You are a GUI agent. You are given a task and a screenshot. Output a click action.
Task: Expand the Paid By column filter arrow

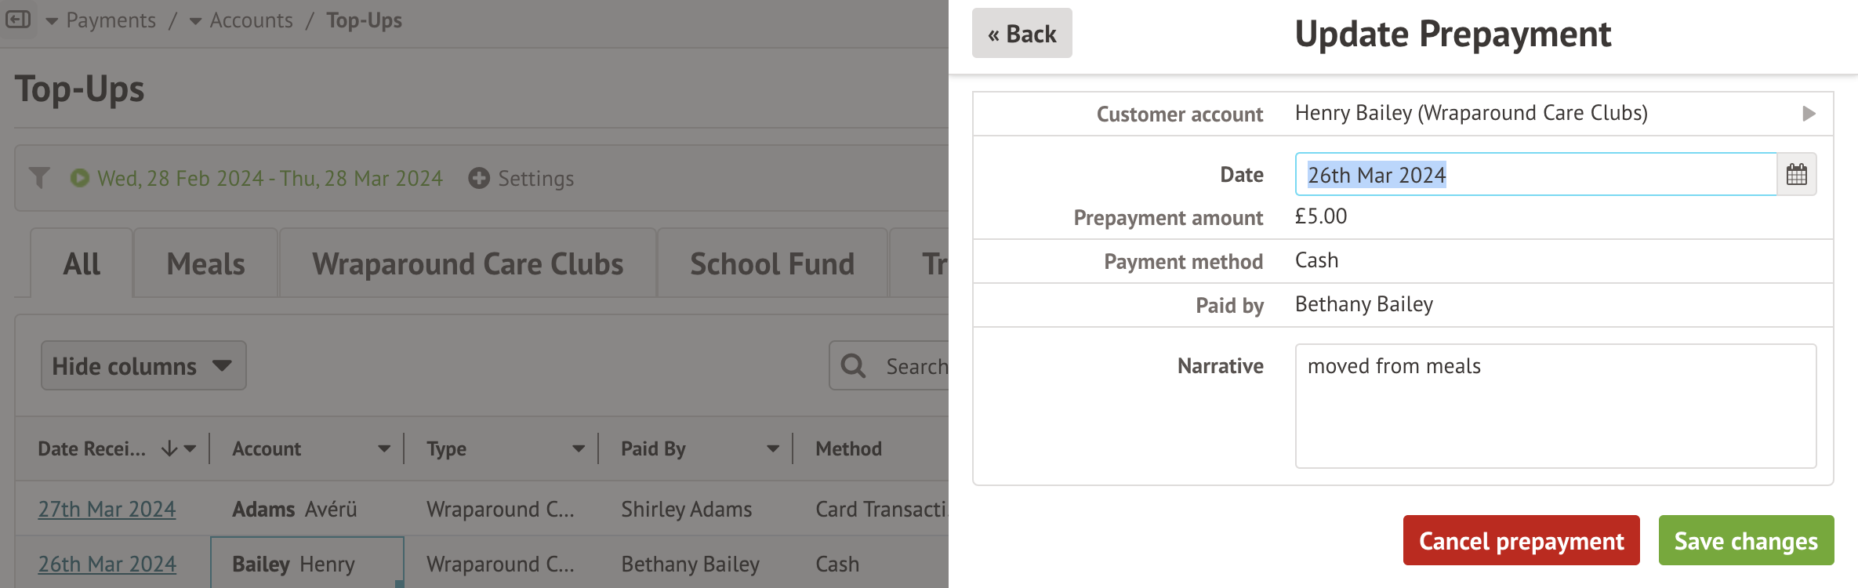click(774, 449)
